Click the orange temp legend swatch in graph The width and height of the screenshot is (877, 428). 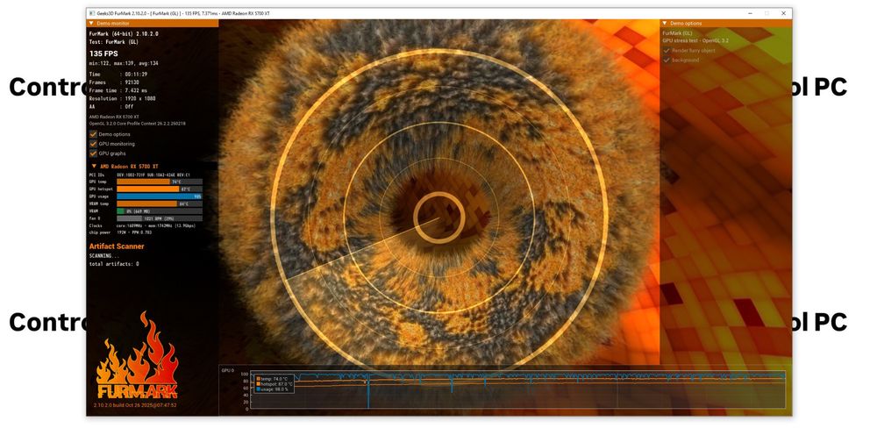pyautogui.click(x=258, y=379)
